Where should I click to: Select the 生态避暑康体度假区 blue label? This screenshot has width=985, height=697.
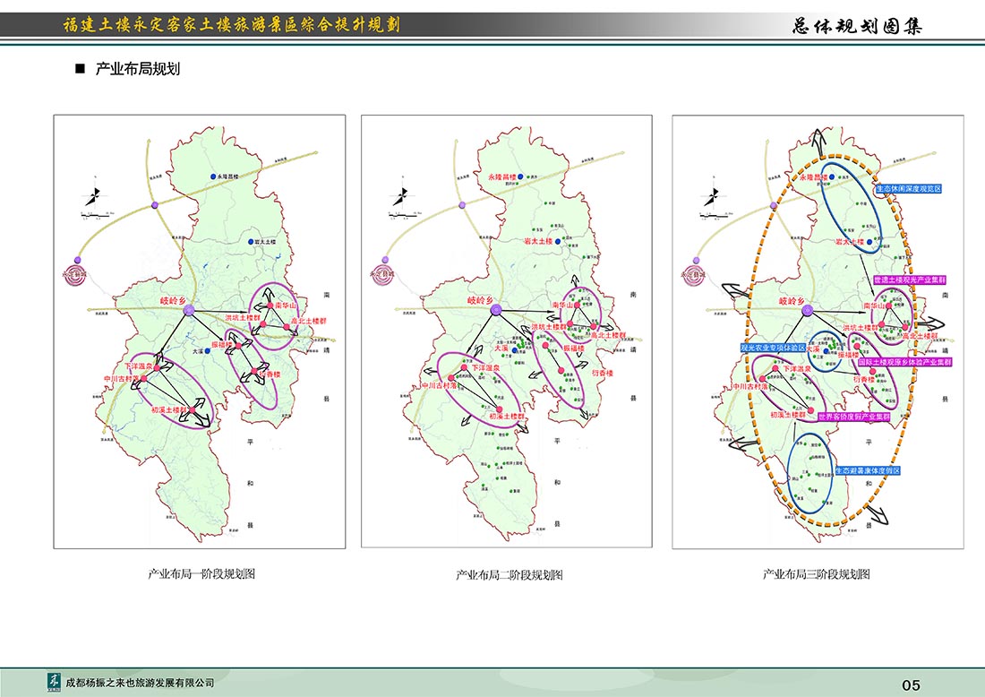(x=866, y=470)
